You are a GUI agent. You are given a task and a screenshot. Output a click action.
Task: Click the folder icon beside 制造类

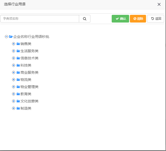coord(18,108)
